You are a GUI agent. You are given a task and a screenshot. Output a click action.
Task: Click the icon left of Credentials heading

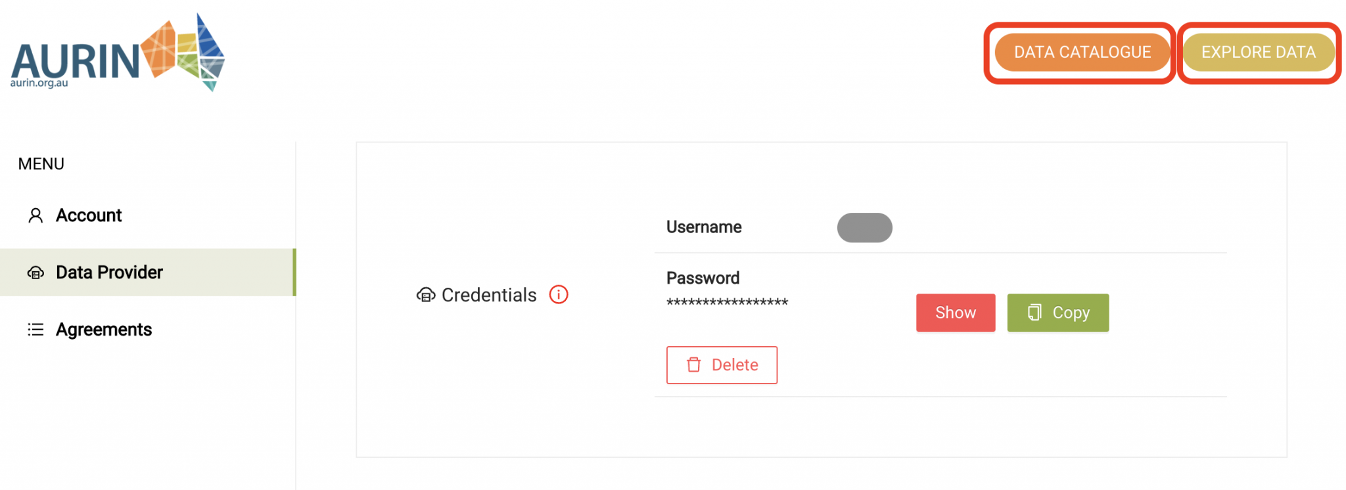[426, 295]
